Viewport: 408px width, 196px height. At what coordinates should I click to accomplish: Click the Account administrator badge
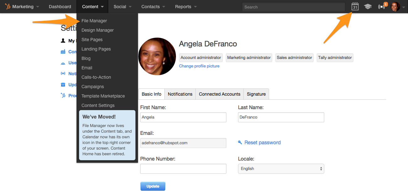point(201,58)
